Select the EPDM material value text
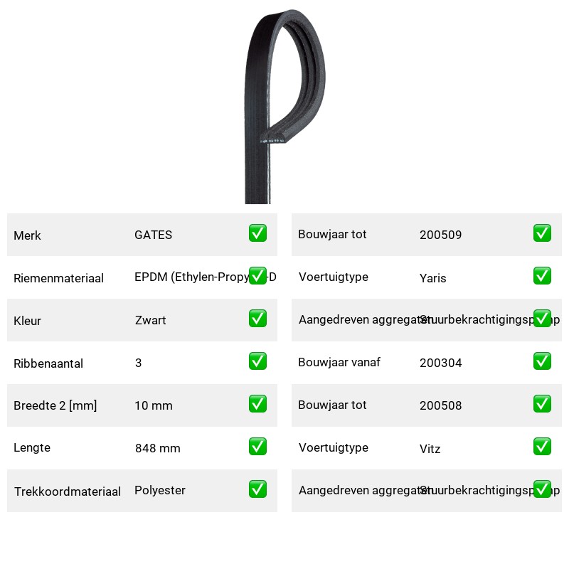 click(205, 277)
